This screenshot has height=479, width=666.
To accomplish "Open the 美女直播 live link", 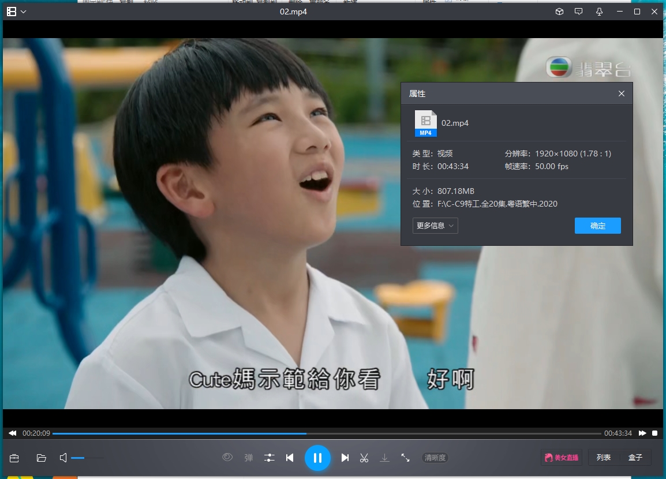I will [562, 458].
